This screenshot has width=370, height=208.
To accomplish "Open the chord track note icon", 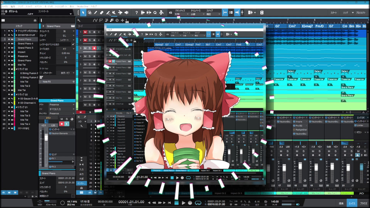I will click(112, 20).
